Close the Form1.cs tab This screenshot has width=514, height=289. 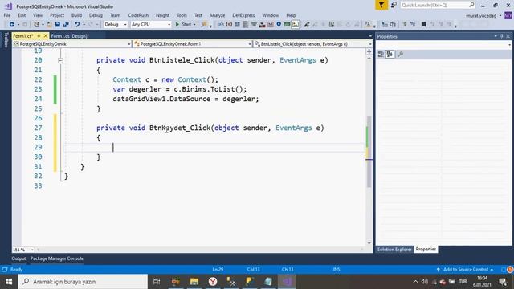point(45,35)
